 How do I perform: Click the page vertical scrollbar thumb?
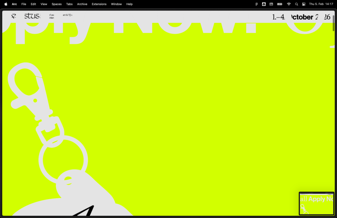pyautogui.click(x=334, y=23)
